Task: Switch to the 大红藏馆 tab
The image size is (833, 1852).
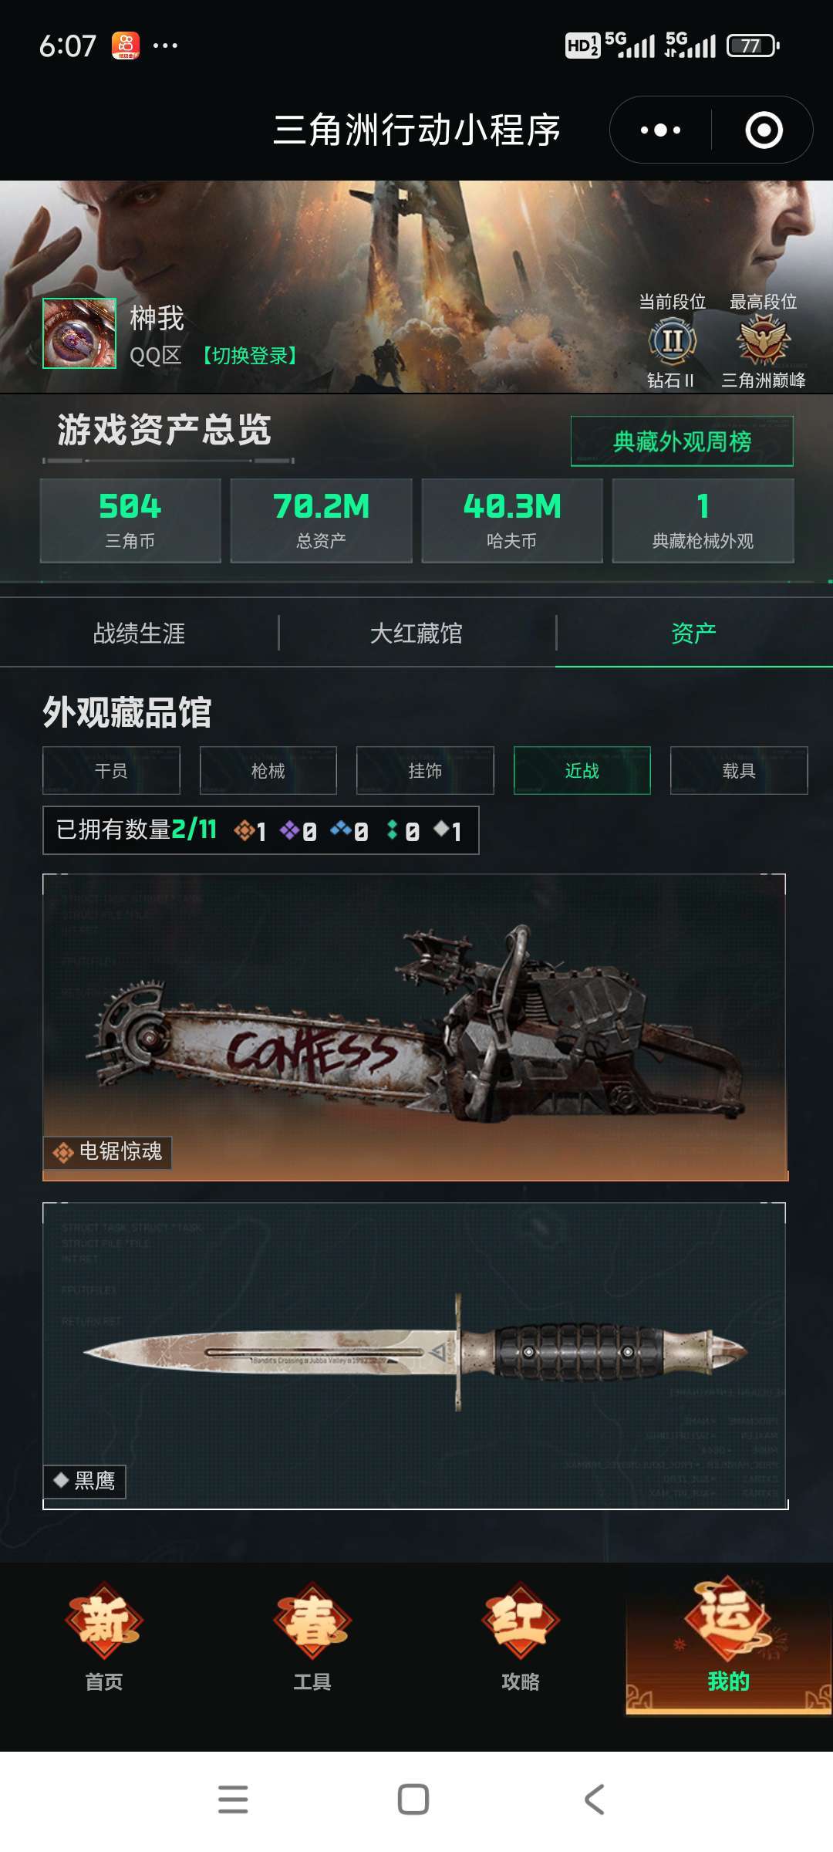Action: tap(416, 634)
